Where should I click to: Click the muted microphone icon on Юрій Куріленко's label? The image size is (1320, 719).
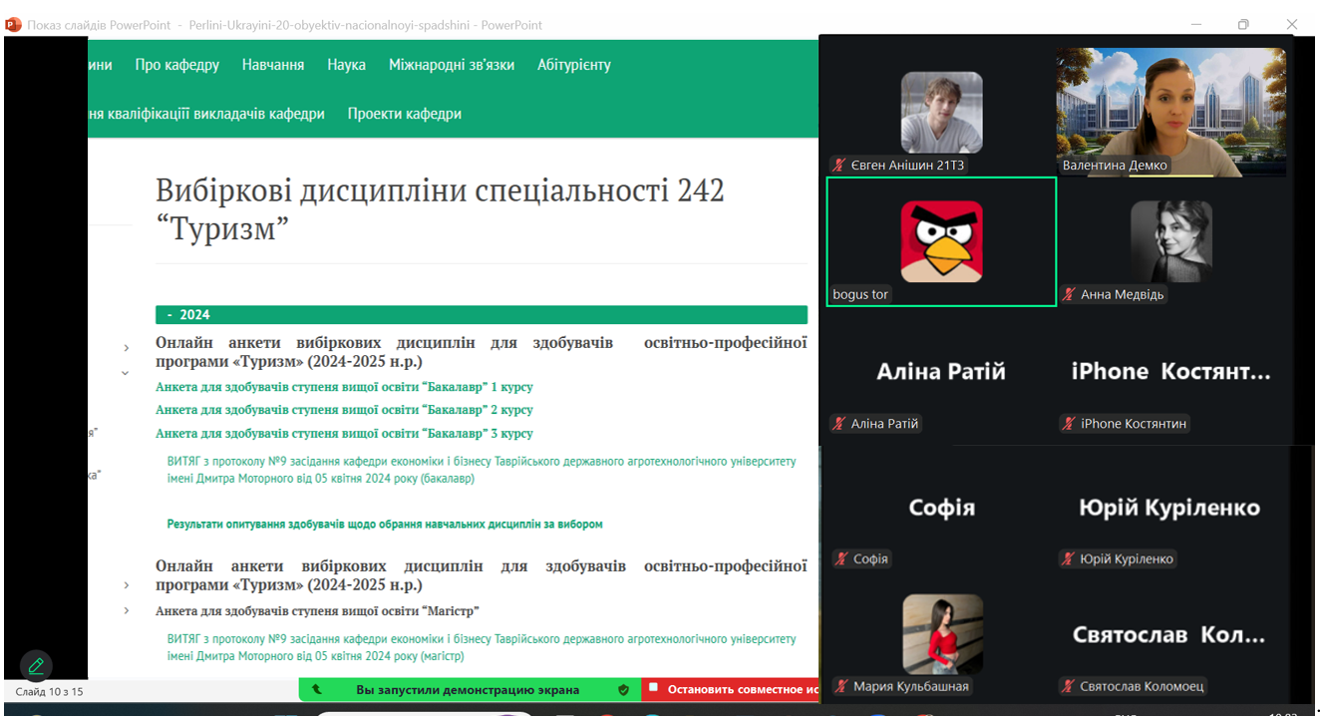click(x=1069, y=559)
